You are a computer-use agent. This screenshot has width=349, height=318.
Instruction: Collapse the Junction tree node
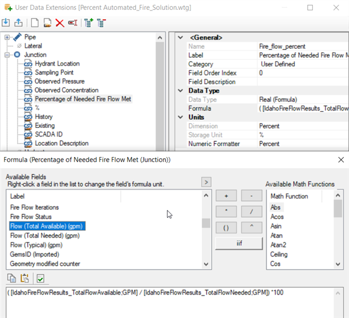coord(8,55)
